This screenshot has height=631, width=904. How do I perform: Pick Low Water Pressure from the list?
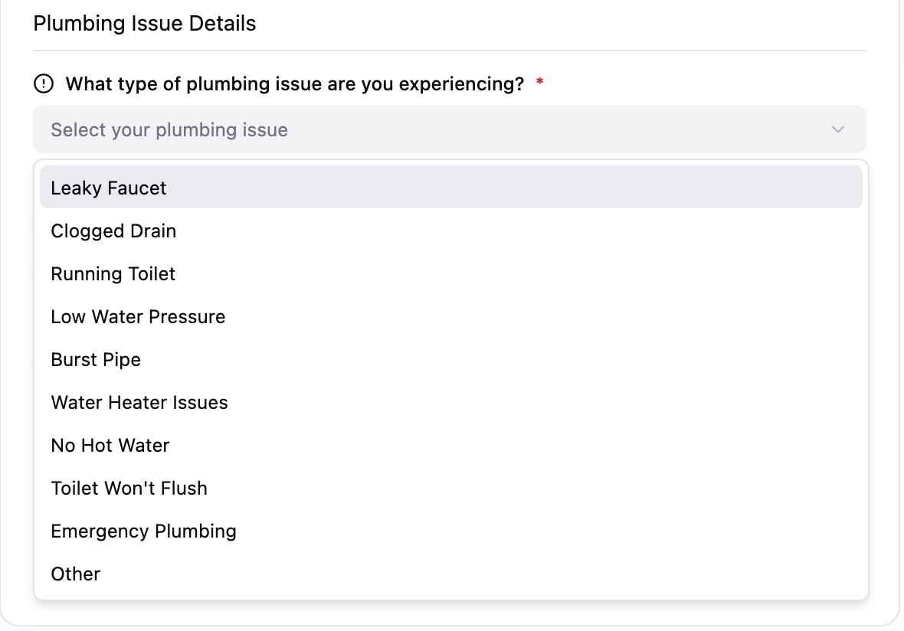tap(138, 316)
